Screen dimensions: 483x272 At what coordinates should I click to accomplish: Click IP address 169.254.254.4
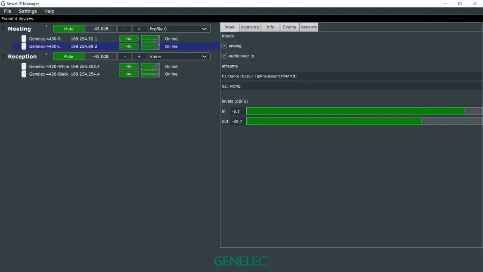click(85, 74)
